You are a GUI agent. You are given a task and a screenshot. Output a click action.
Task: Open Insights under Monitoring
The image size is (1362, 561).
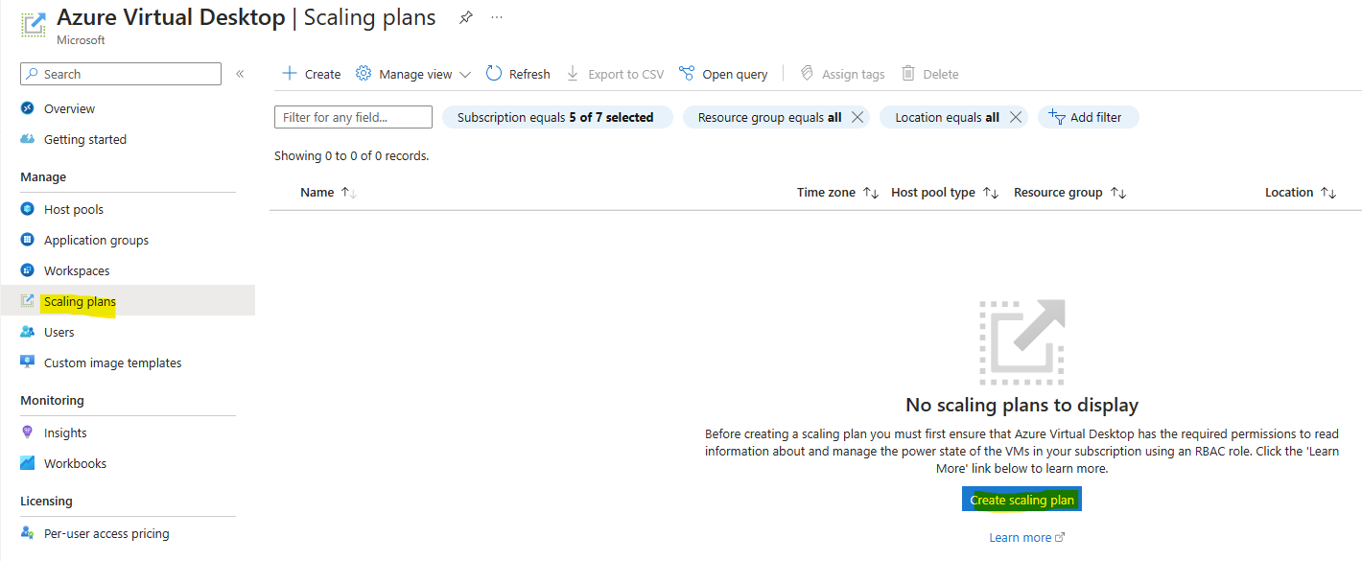(x=65, y=432)
